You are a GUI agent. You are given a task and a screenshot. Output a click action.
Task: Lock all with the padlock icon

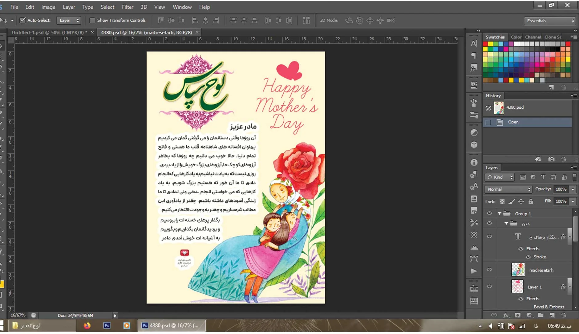click(x=530, y=201)
